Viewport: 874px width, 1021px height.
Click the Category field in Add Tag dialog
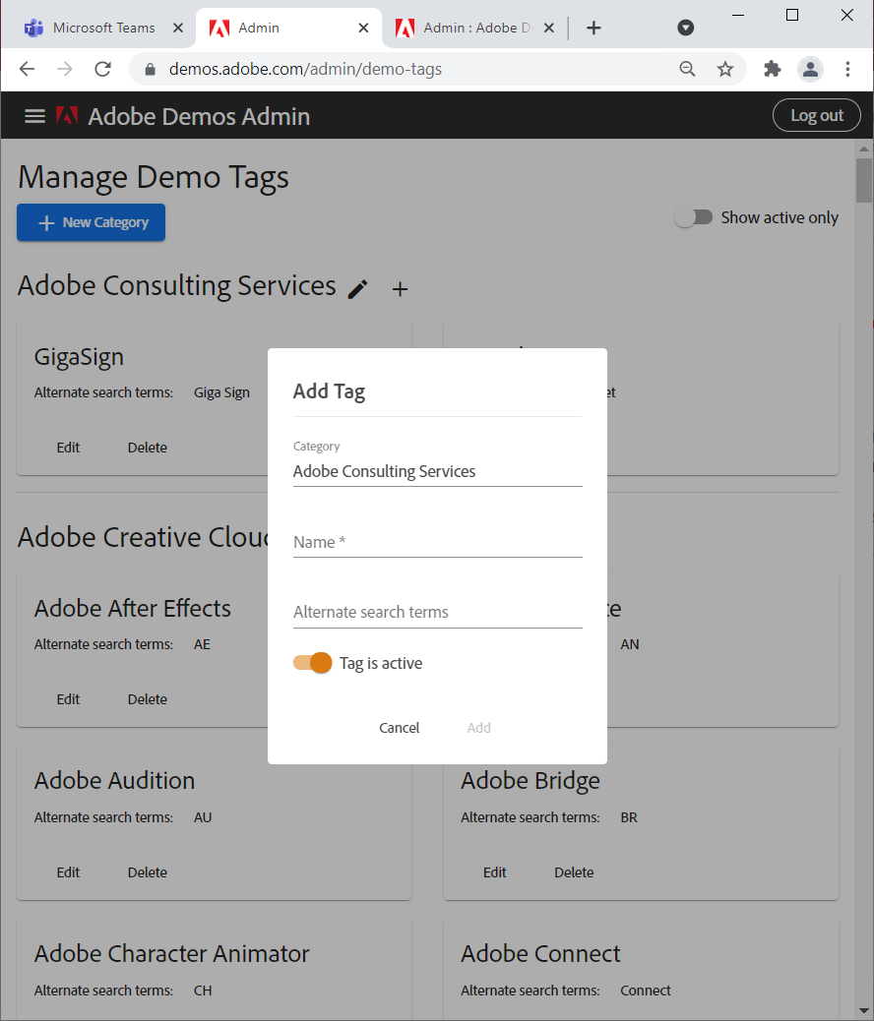point(437,471)
